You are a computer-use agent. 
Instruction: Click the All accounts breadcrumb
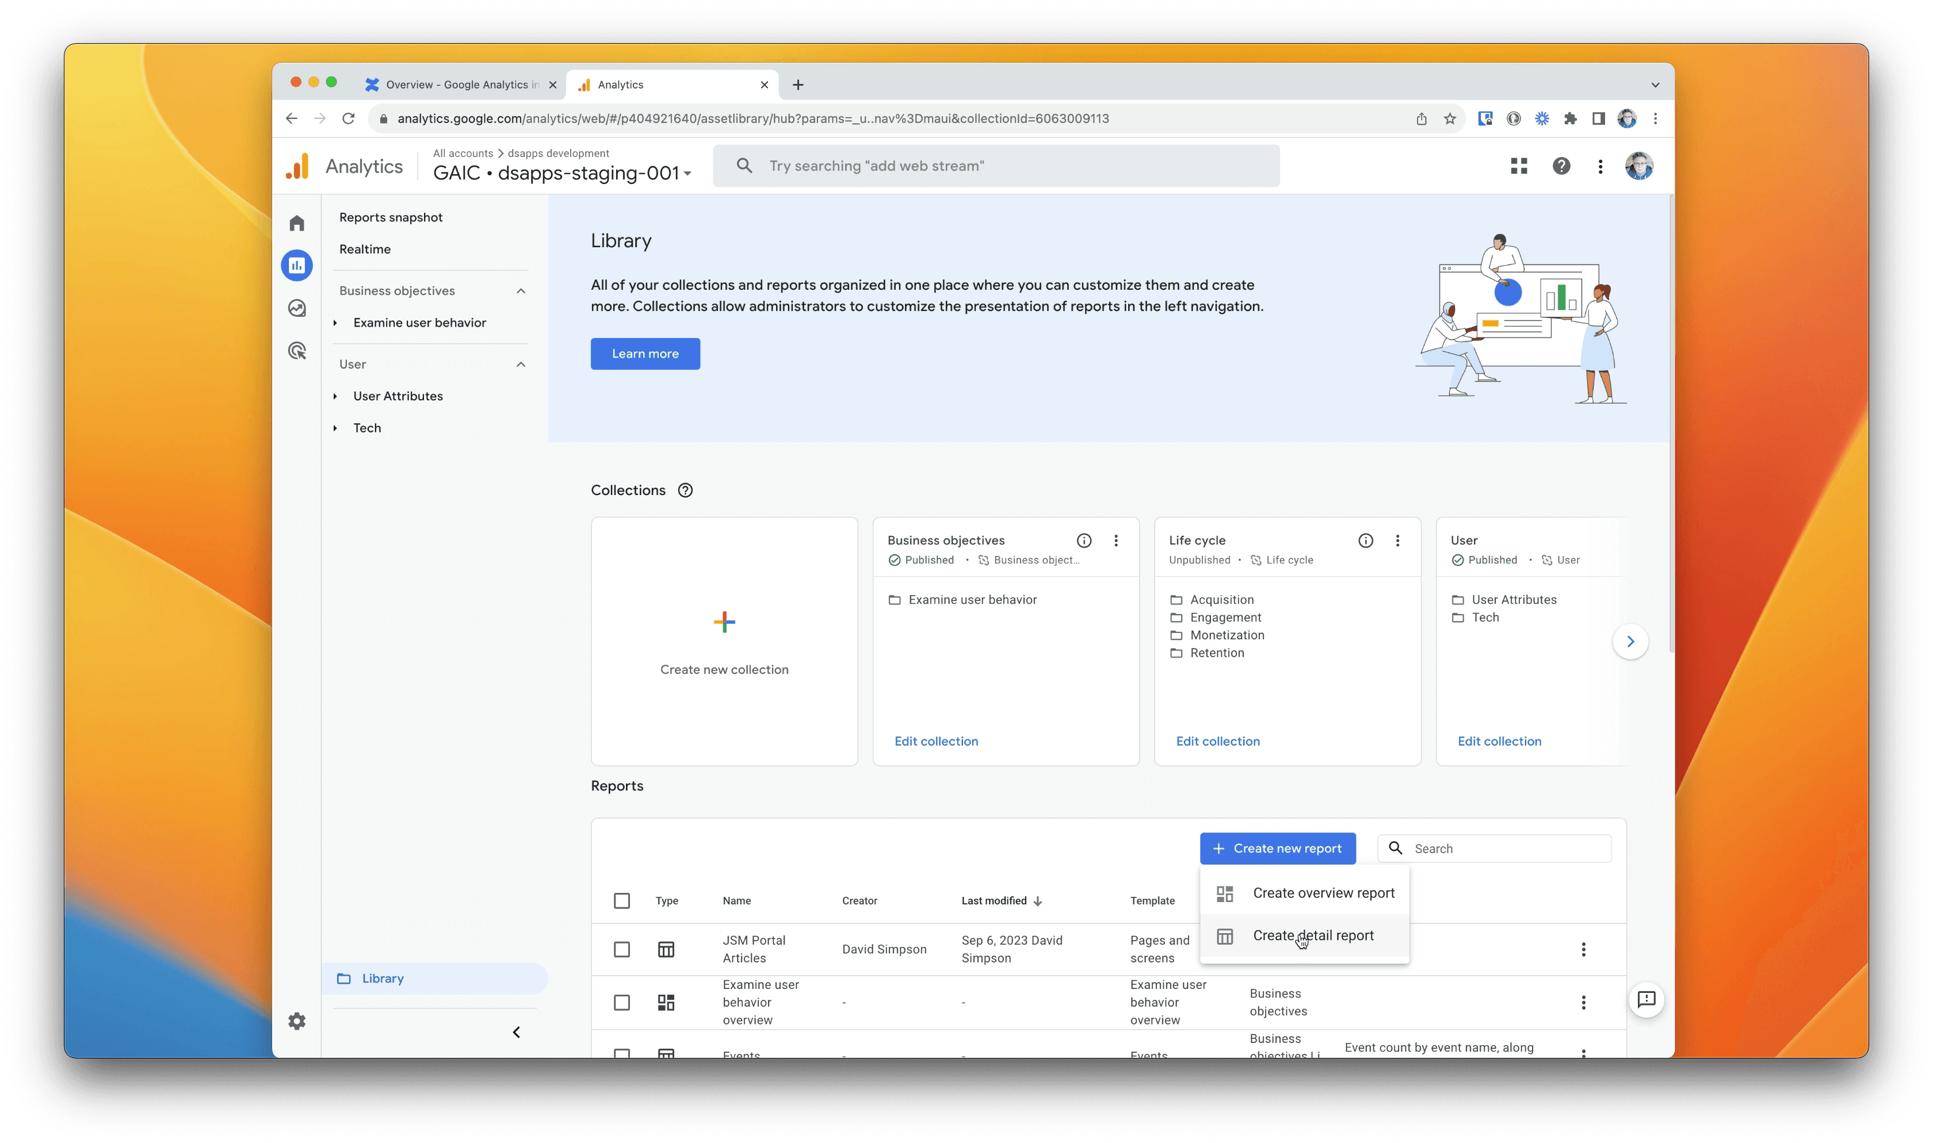463,154
